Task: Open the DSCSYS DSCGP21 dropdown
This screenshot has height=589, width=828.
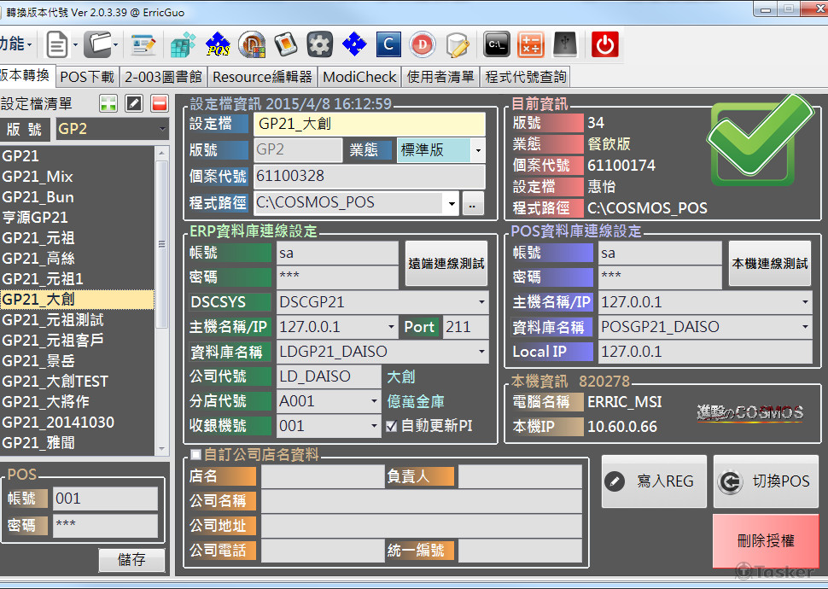Action: point(481,302)
